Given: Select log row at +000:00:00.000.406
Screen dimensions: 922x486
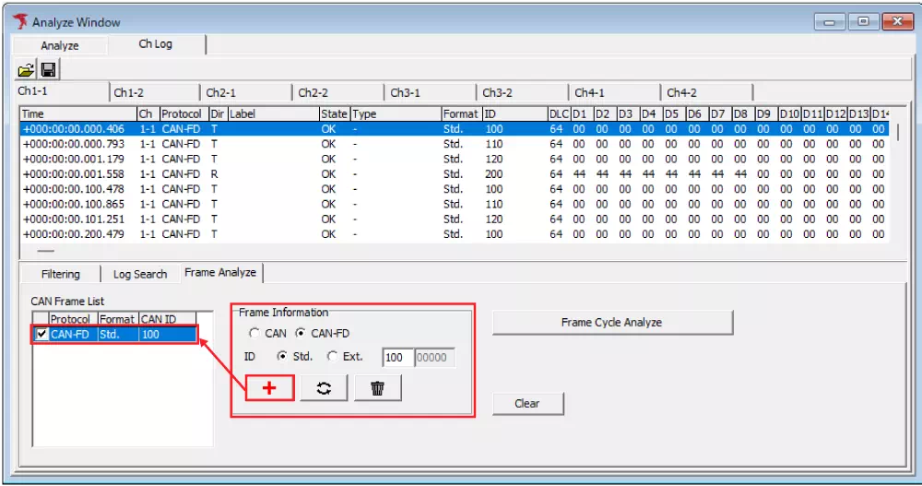Looking at the screenshot, I should point(455,129).
